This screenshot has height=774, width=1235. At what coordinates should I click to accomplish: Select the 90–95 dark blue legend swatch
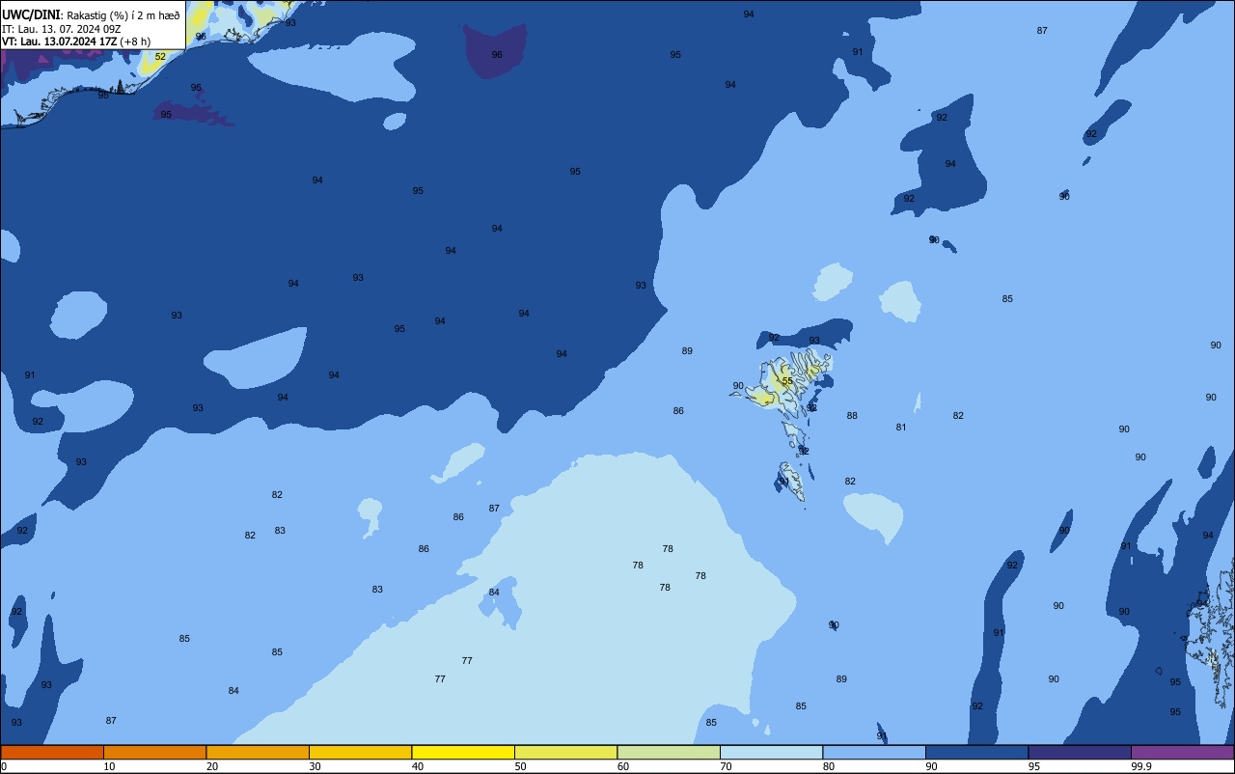point(976,752)
